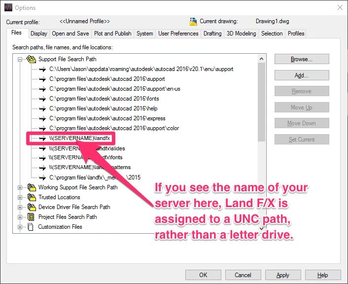Viewport: 348px width, 284px height.
Task: Select the autocad 2016\help path entry
Action: pyautogui.click(x=103, y=108)
